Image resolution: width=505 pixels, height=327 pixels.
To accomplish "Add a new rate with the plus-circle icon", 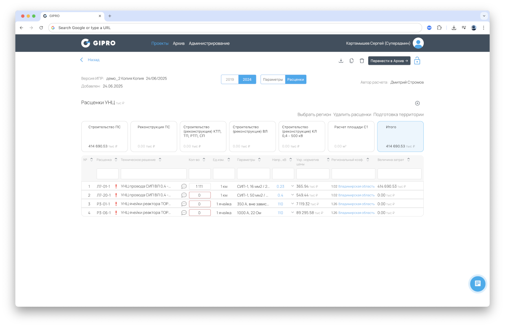I will pos(417,103).
